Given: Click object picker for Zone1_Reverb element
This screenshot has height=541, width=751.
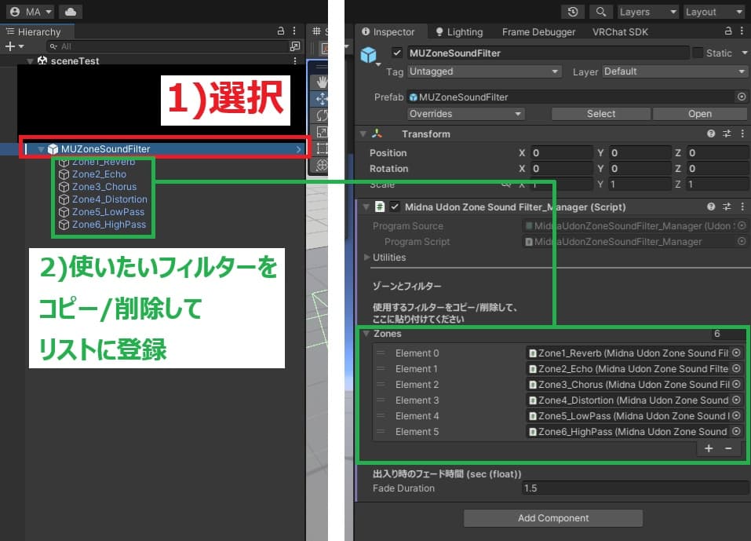Looking at the screenshot, I should click(736, 353).
